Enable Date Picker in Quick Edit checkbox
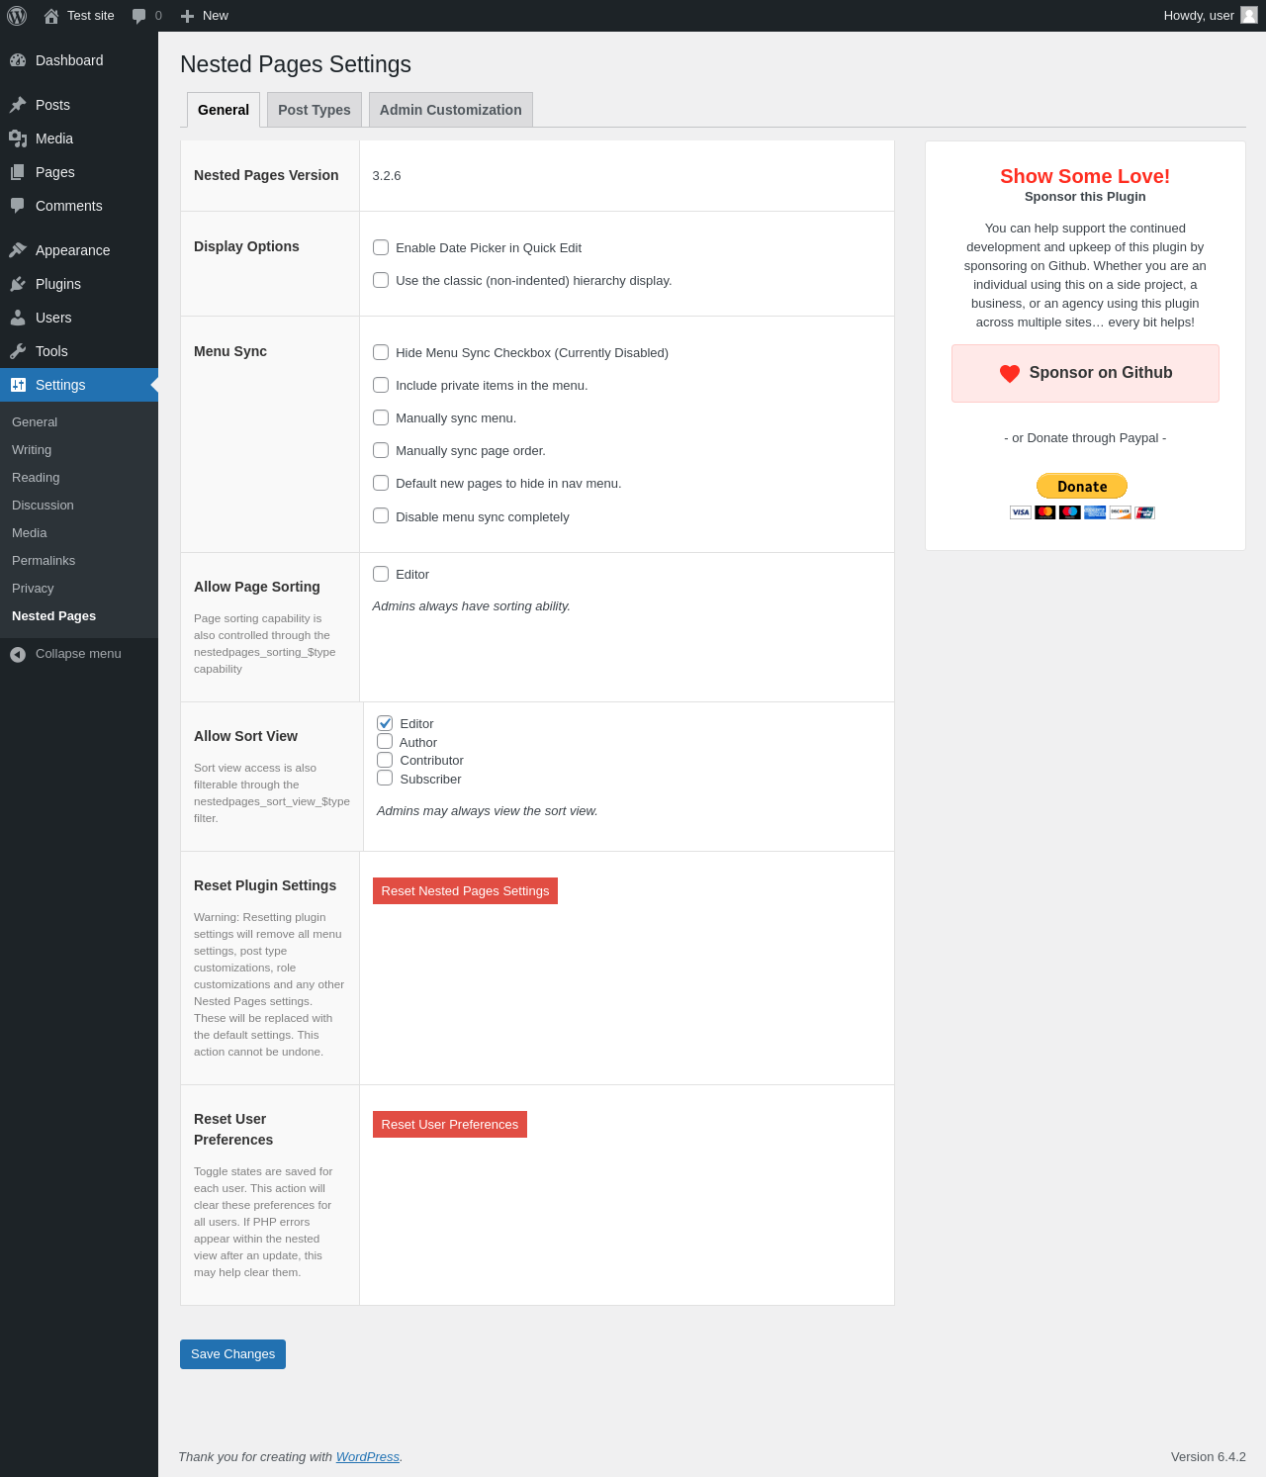Image resolution: width=1266 pixels, height=1477 pixels. pyautogui.click(x=381, y=247)
